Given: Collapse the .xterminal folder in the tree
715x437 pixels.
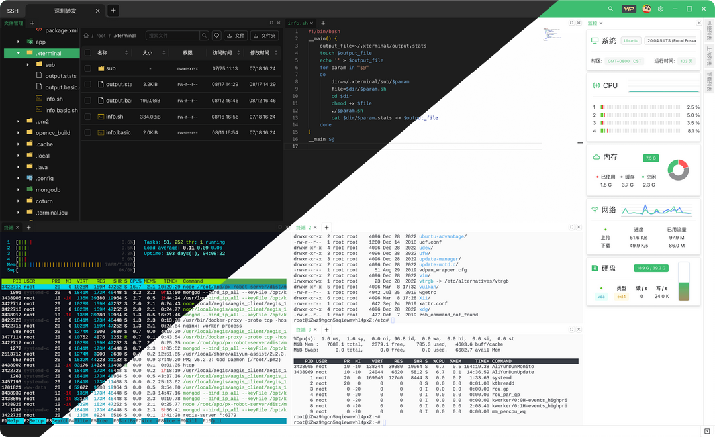Looking at the screenshot, I should [19, 53].
